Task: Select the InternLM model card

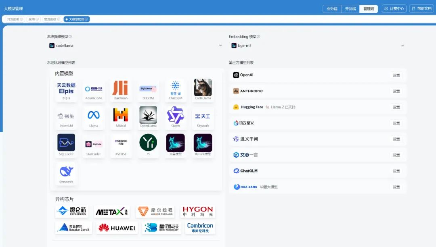Action: pyautogui.click(x=66, y=118)
